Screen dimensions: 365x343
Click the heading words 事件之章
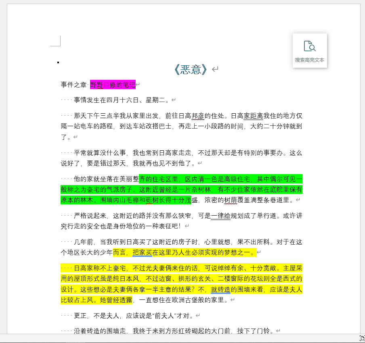(x=73, y=85)
